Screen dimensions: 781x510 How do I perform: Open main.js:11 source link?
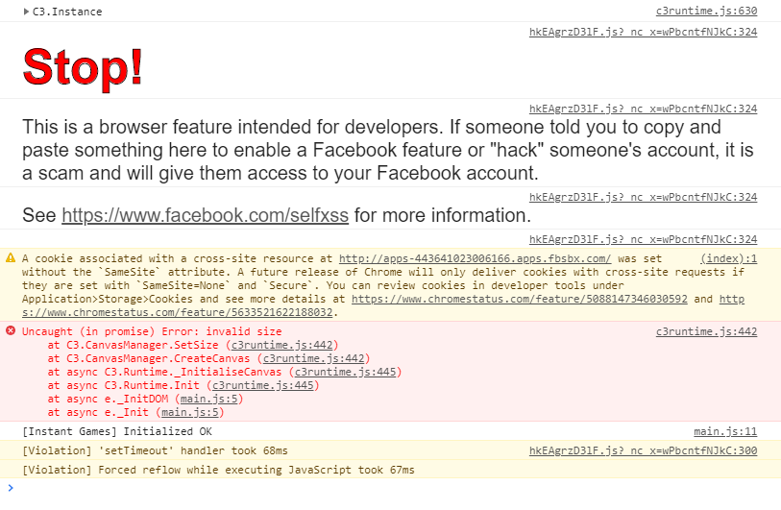point(725,431)
